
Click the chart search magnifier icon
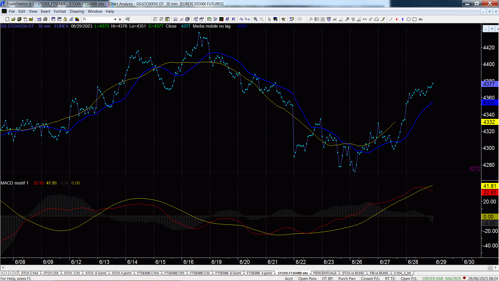pyautogui.click(x=127, y=19)
